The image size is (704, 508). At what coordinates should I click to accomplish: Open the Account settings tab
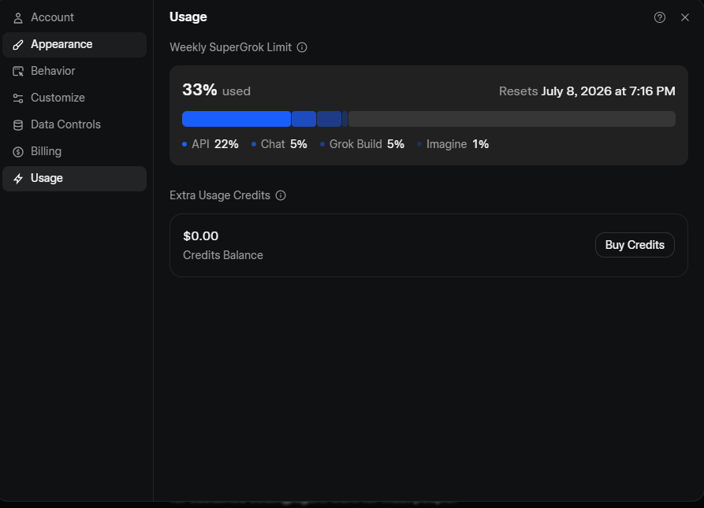75,17
